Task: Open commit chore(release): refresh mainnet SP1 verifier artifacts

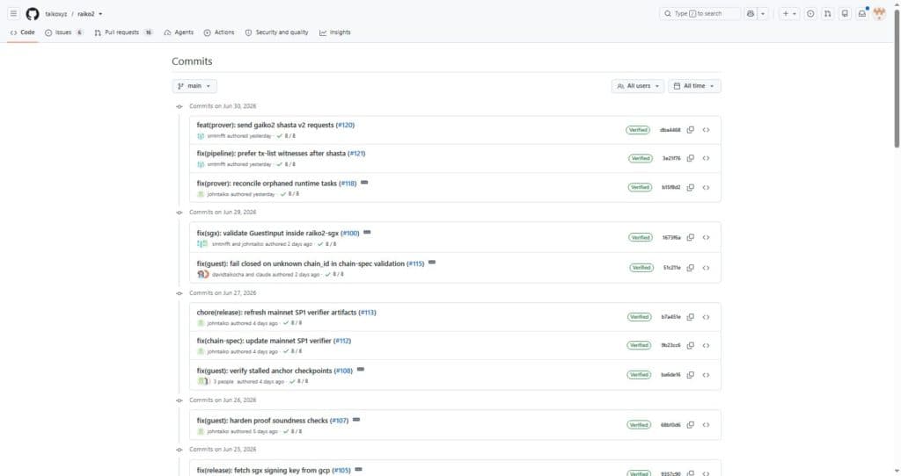Action: pyautogui.click(x=276, y=313)
